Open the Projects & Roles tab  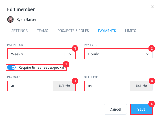pos(73,31)
